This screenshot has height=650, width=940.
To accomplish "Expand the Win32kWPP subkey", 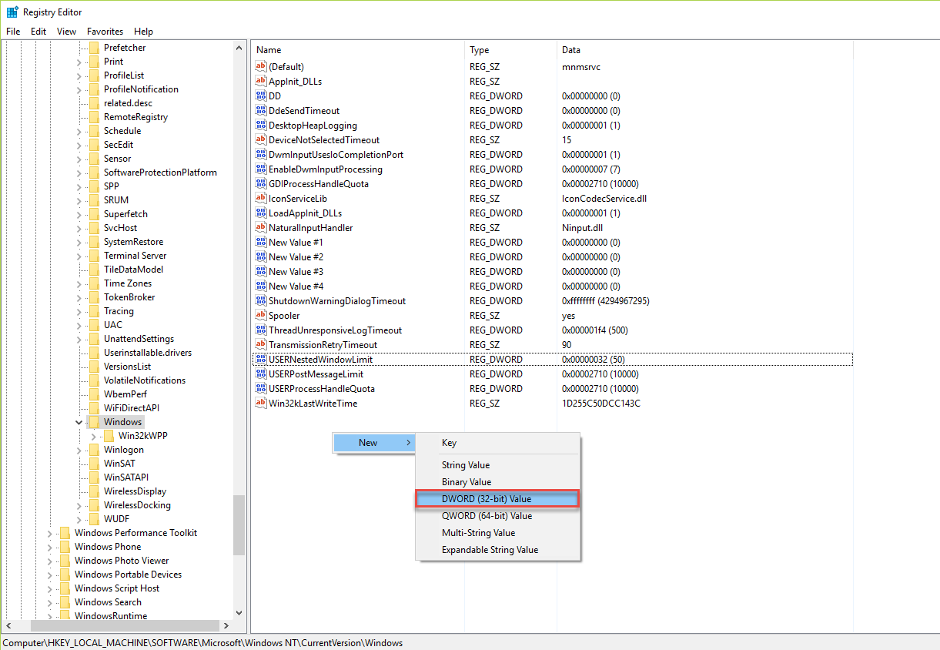I will coord(94,436).
